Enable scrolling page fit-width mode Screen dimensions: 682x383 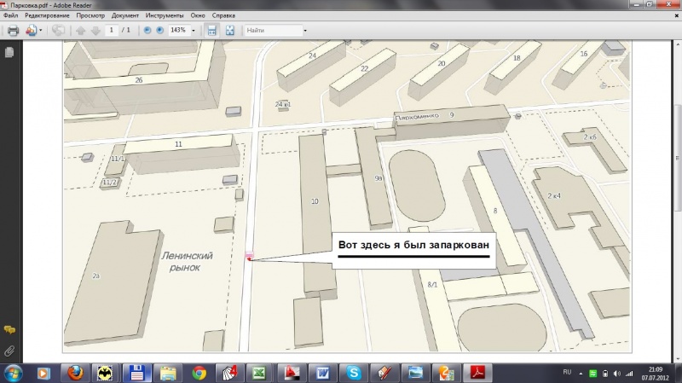(212, 31)
